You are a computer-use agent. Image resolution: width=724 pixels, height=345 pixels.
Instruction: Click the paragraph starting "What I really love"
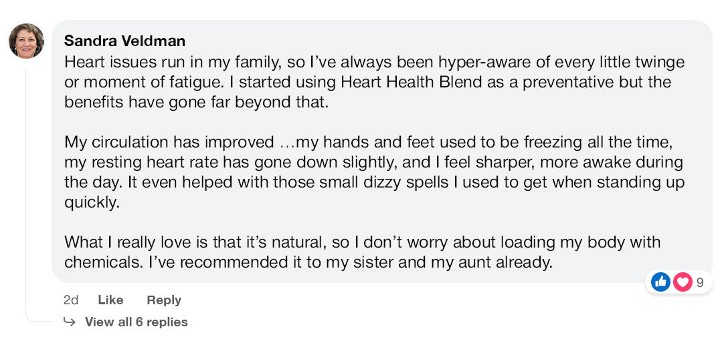coord(361,252)
